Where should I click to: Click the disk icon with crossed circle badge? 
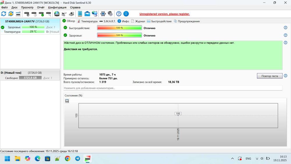click(x=27, y=14)
